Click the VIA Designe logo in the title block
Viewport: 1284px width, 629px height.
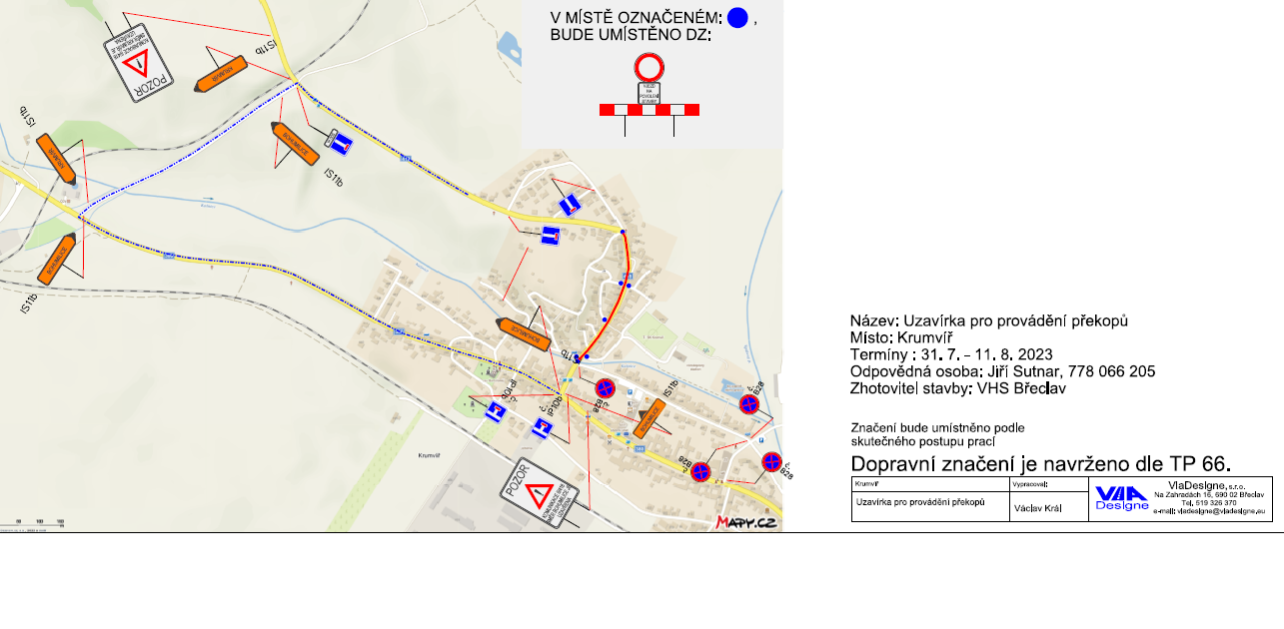click(1121, 498)
